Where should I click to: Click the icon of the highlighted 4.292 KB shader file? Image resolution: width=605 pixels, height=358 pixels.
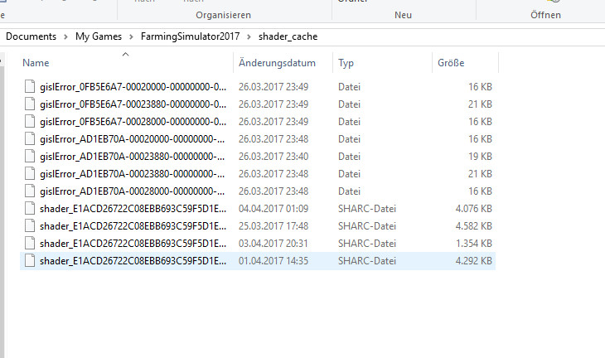pos(31,260)
